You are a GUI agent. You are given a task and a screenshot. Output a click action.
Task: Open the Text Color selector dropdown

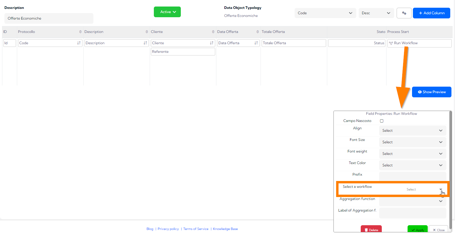coord(412,165)
